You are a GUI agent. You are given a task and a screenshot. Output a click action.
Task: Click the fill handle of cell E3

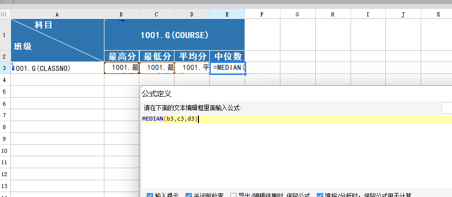[245, 74]
